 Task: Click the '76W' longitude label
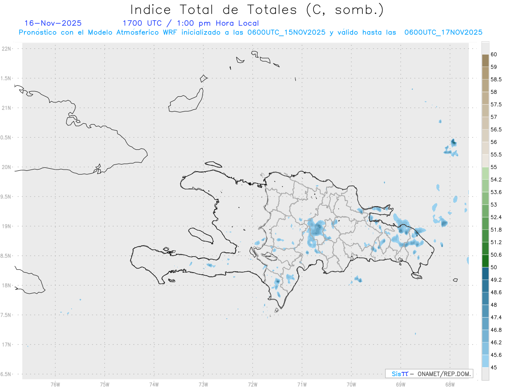pyautogui.click(x=55, y=384)
